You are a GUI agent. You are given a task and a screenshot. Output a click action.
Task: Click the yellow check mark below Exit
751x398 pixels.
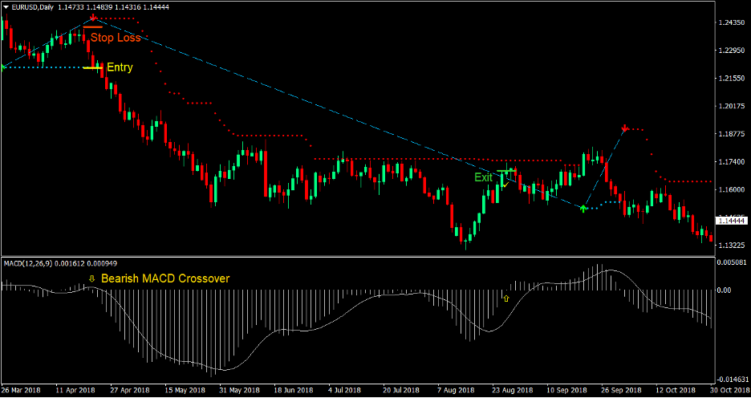pos(505,185)
